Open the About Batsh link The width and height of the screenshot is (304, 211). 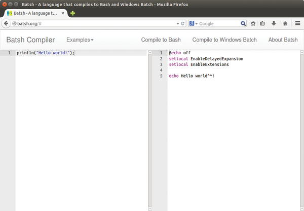click(283, 40)
